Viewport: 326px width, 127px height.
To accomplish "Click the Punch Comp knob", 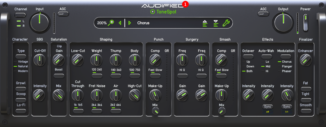I will tap(155, 60).
